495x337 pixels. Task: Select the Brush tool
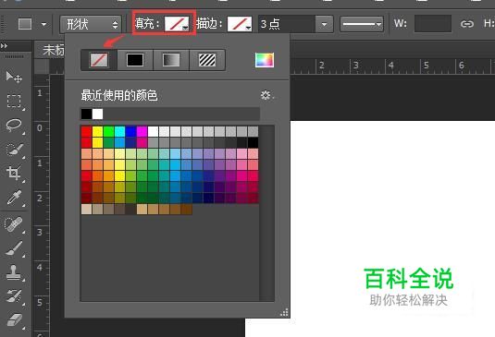(14, 248)
